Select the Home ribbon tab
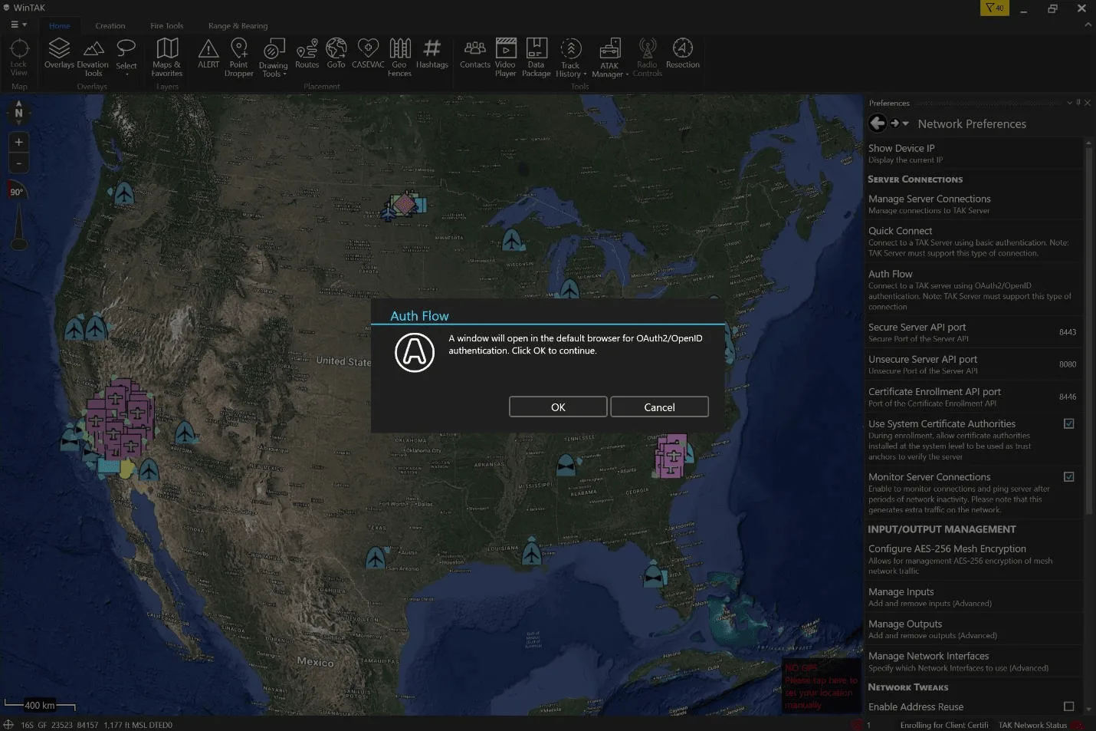Image resolution: width=1096 pixels, height=731 pixels. pyautogui.click(x=60, y=25)
